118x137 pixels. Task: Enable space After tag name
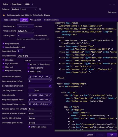(28, 68)
